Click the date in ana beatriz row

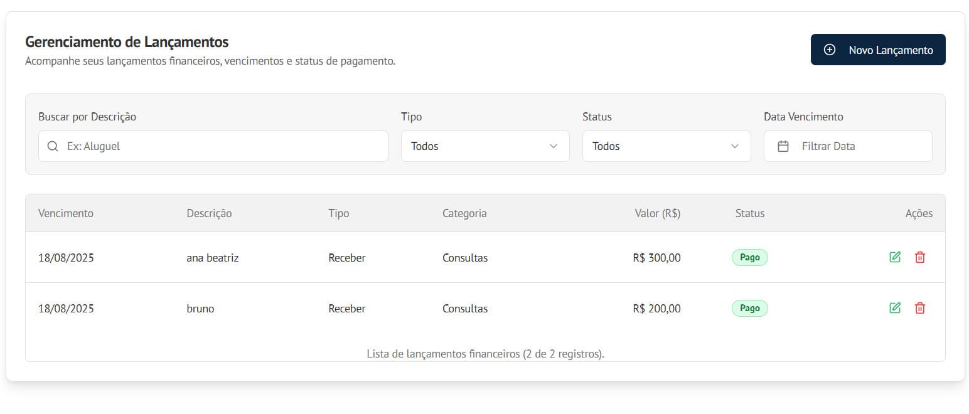[x=66, y=258]
